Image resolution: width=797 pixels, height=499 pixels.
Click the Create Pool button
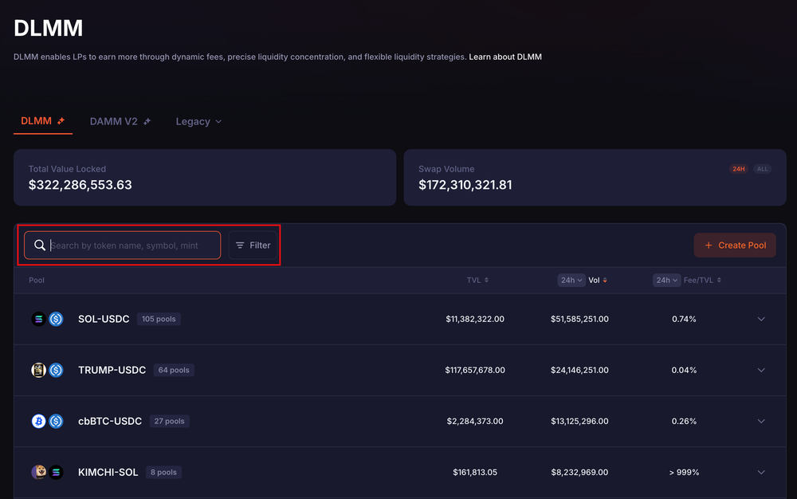pyautogui.click(x=735, y=246)
